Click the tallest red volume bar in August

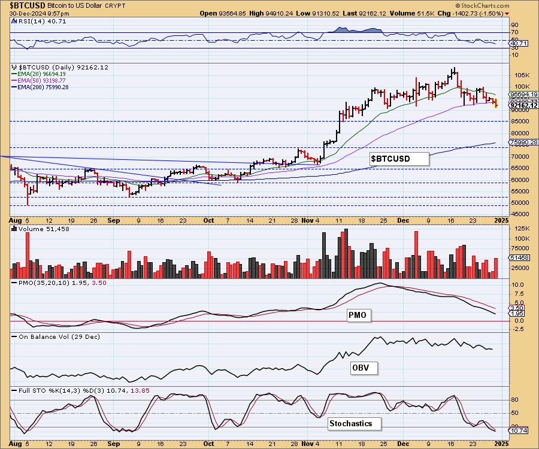pyautogui.click(x=28, y=255)
